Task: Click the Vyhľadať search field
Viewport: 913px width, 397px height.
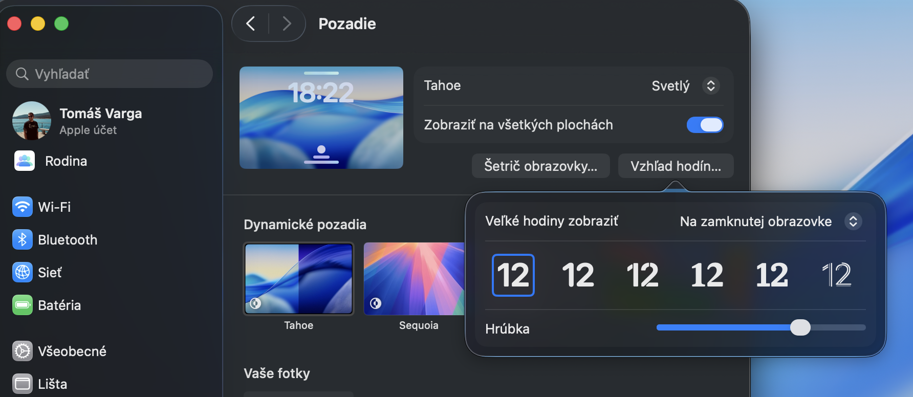Action: point(110,74)
